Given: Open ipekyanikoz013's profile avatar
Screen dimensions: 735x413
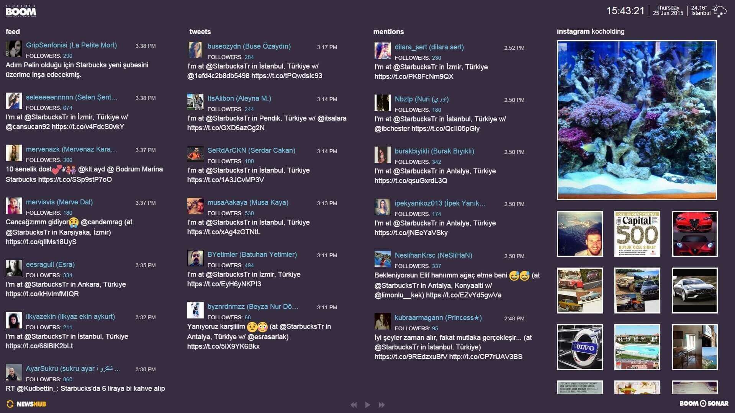Looking at the screenshot, I should pos(383,207).
